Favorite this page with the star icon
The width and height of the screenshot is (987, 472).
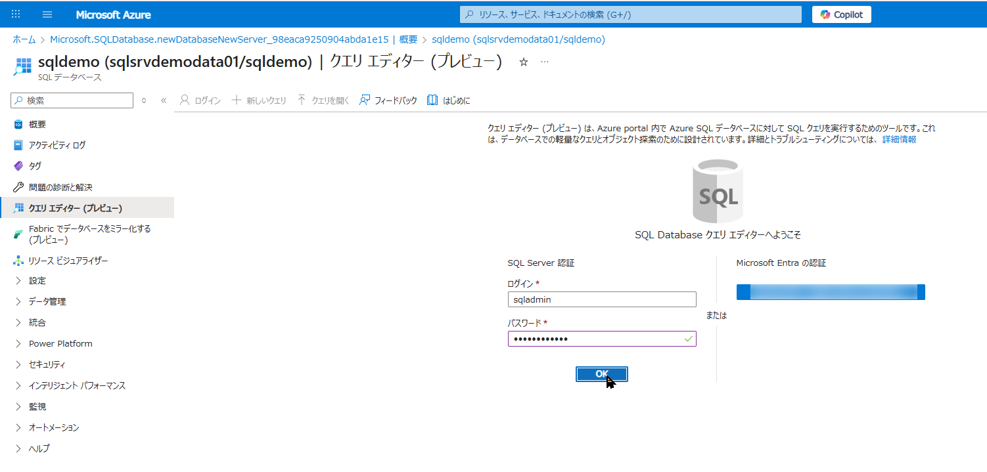(x=524, y=62)
